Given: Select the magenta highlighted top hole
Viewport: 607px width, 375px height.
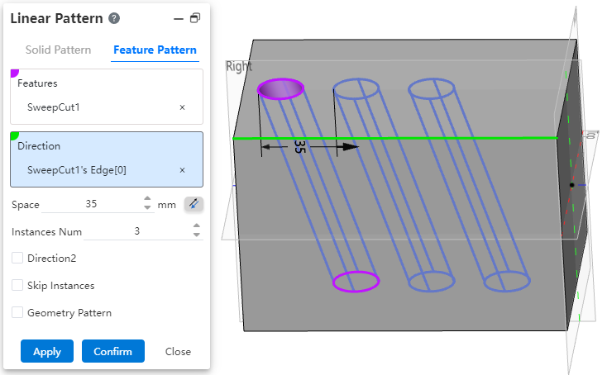Looking at the screenshot, I should pyautogui.click(x=280, y=89).
